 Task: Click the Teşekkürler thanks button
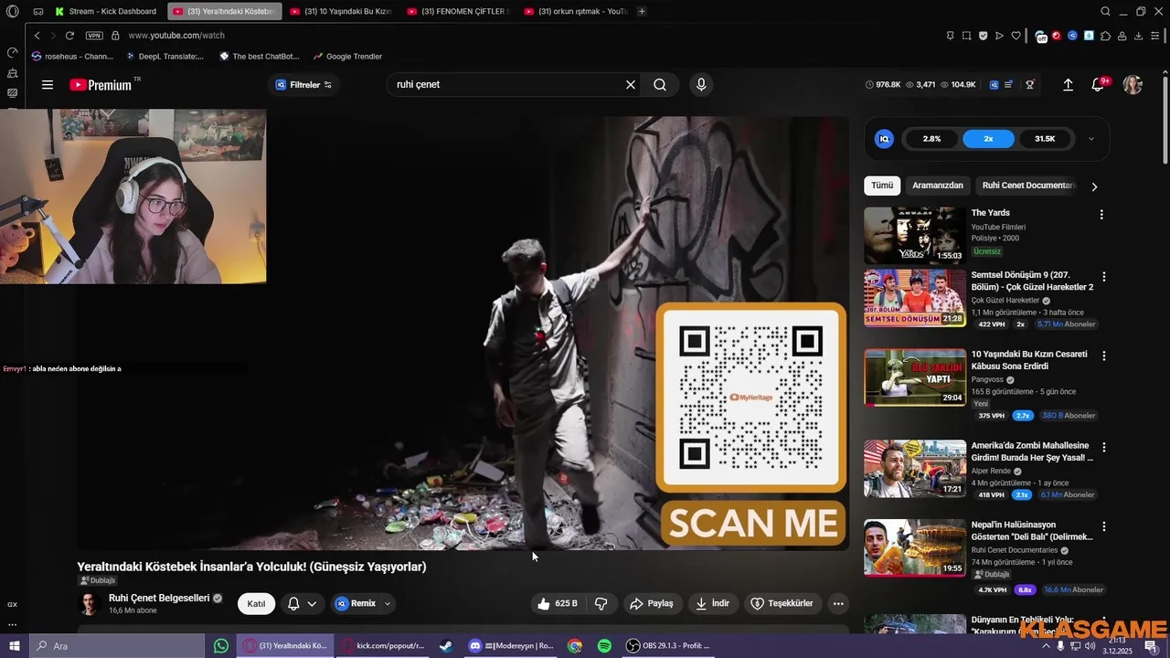(782, 604)
